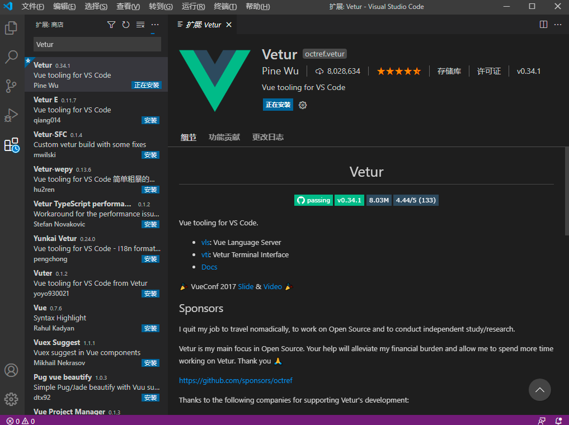Open the VueConf Slide link
Viewport: 569px width, 425px height.
(246, 286)
